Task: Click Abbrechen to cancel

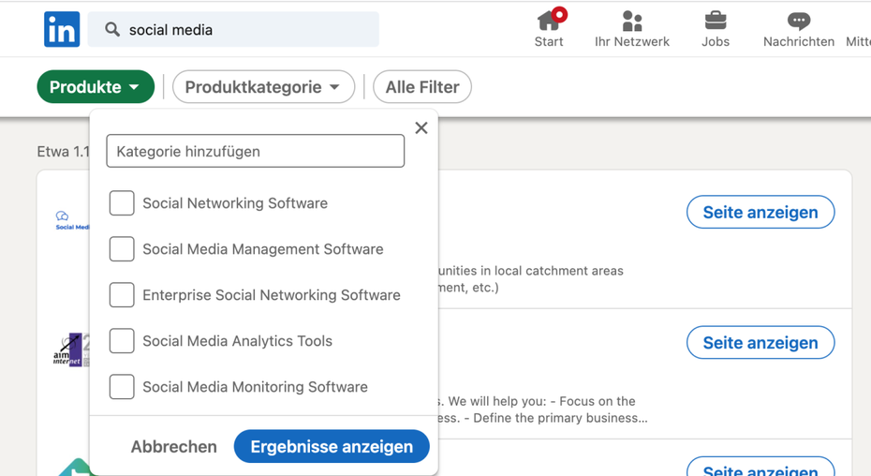Action: (x=174, y=447)
